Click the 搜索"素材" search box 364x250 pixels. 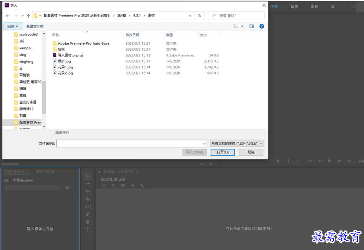(236, 16)
